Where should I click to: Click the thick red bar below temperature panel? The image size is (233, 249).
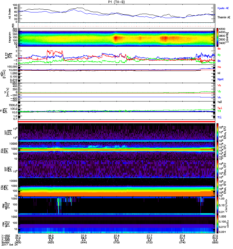[x=116, y=122]
